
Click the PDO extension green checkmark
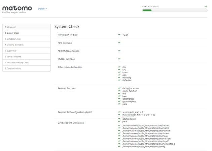pos(119,43)
